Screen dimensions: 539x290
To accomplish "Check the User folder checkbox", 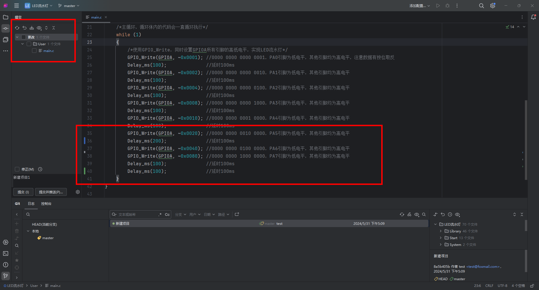I will tap(29, 44).
